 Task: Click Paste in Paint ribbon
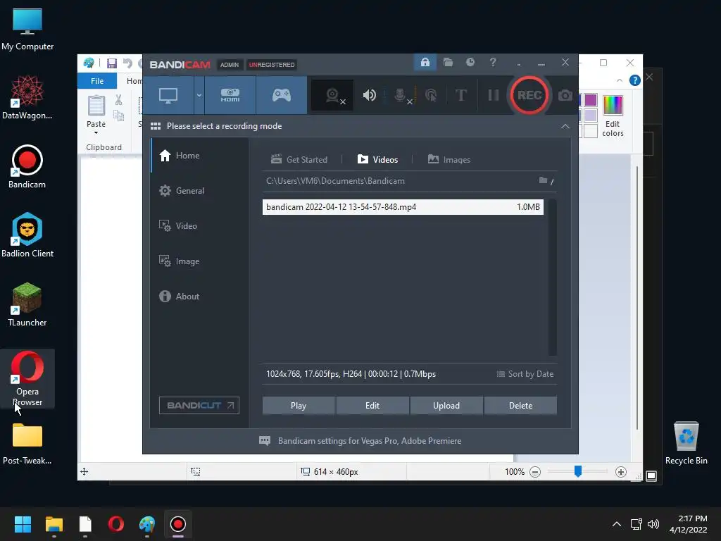click(96, 111)
